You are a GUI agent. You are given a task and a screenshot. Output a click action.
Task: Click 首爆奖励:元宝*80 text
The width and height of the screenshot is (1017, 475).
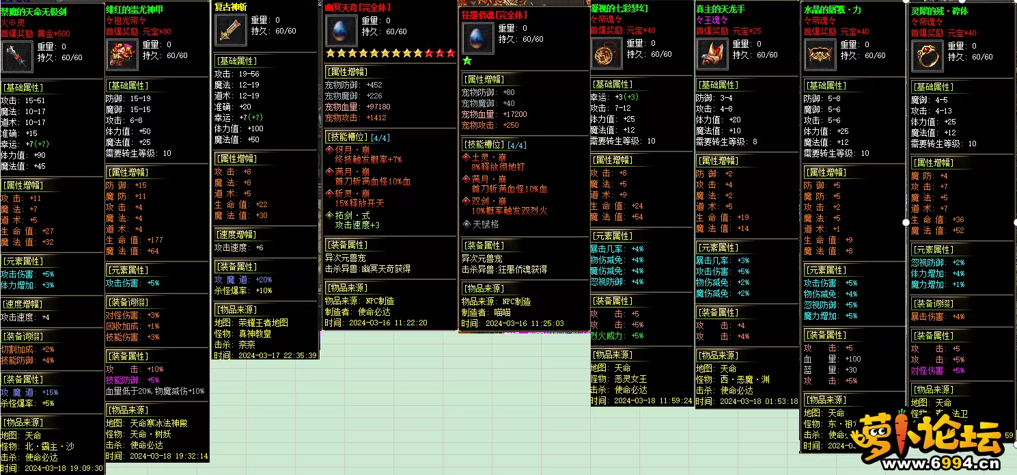point(139,31)
